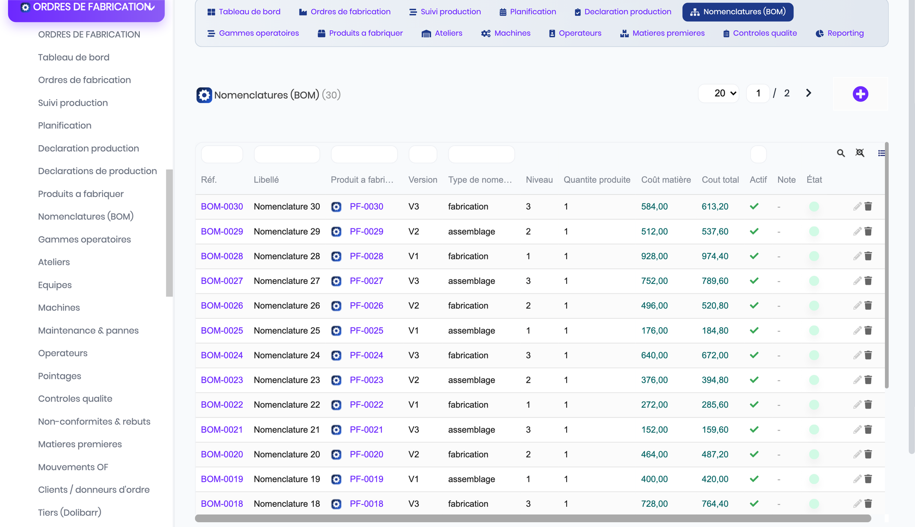Open product PF-0029 link
Screen dimensions: 915x527
tap(366, 231)
